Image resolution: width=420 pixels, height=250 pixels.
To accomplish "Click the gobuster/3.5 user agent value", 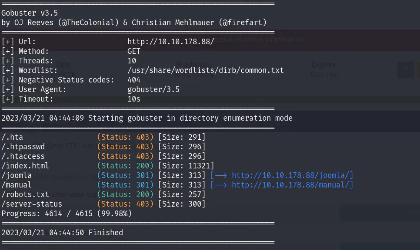I will click(153, 89).
